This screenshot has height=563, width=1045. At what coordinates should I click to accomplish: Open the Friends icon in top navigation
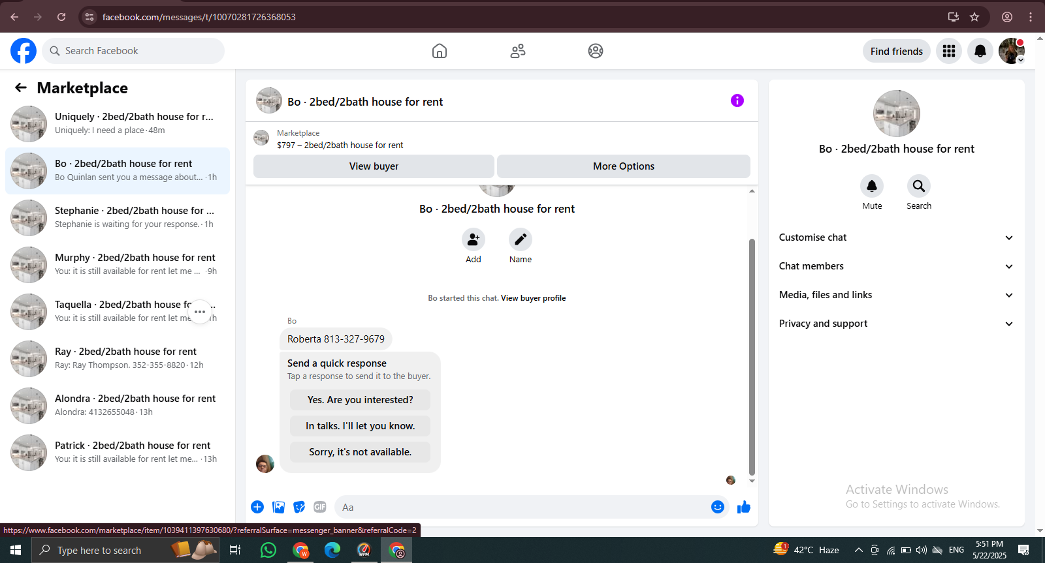518,51
